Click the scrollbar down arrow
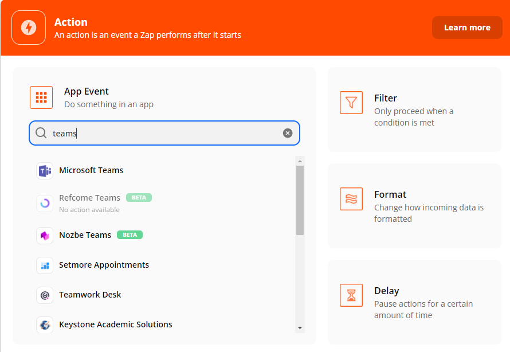The image size is (510, 352). pyautogui.click(x=300, y=328)
